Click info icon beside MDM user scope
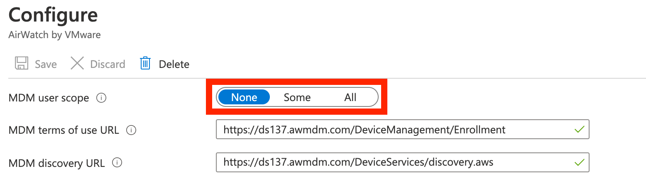Viewport: 646px width, 193px height. tap(101, 98)
